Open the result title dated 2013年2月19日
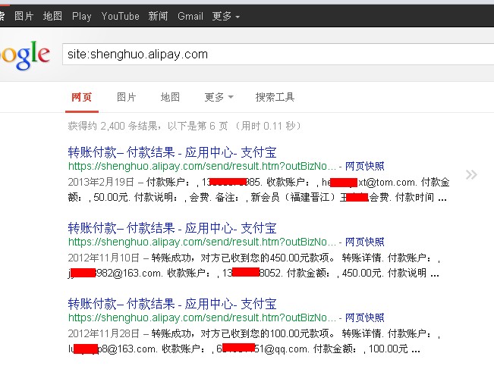This screenshot has width=494, height=369. [172, 149]
